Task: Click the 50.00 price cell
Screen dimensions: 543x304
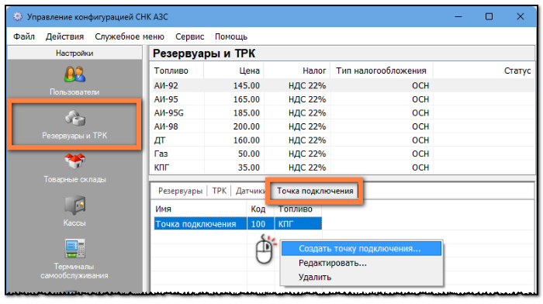Action: pyautogui.click(x=249, y=154)
